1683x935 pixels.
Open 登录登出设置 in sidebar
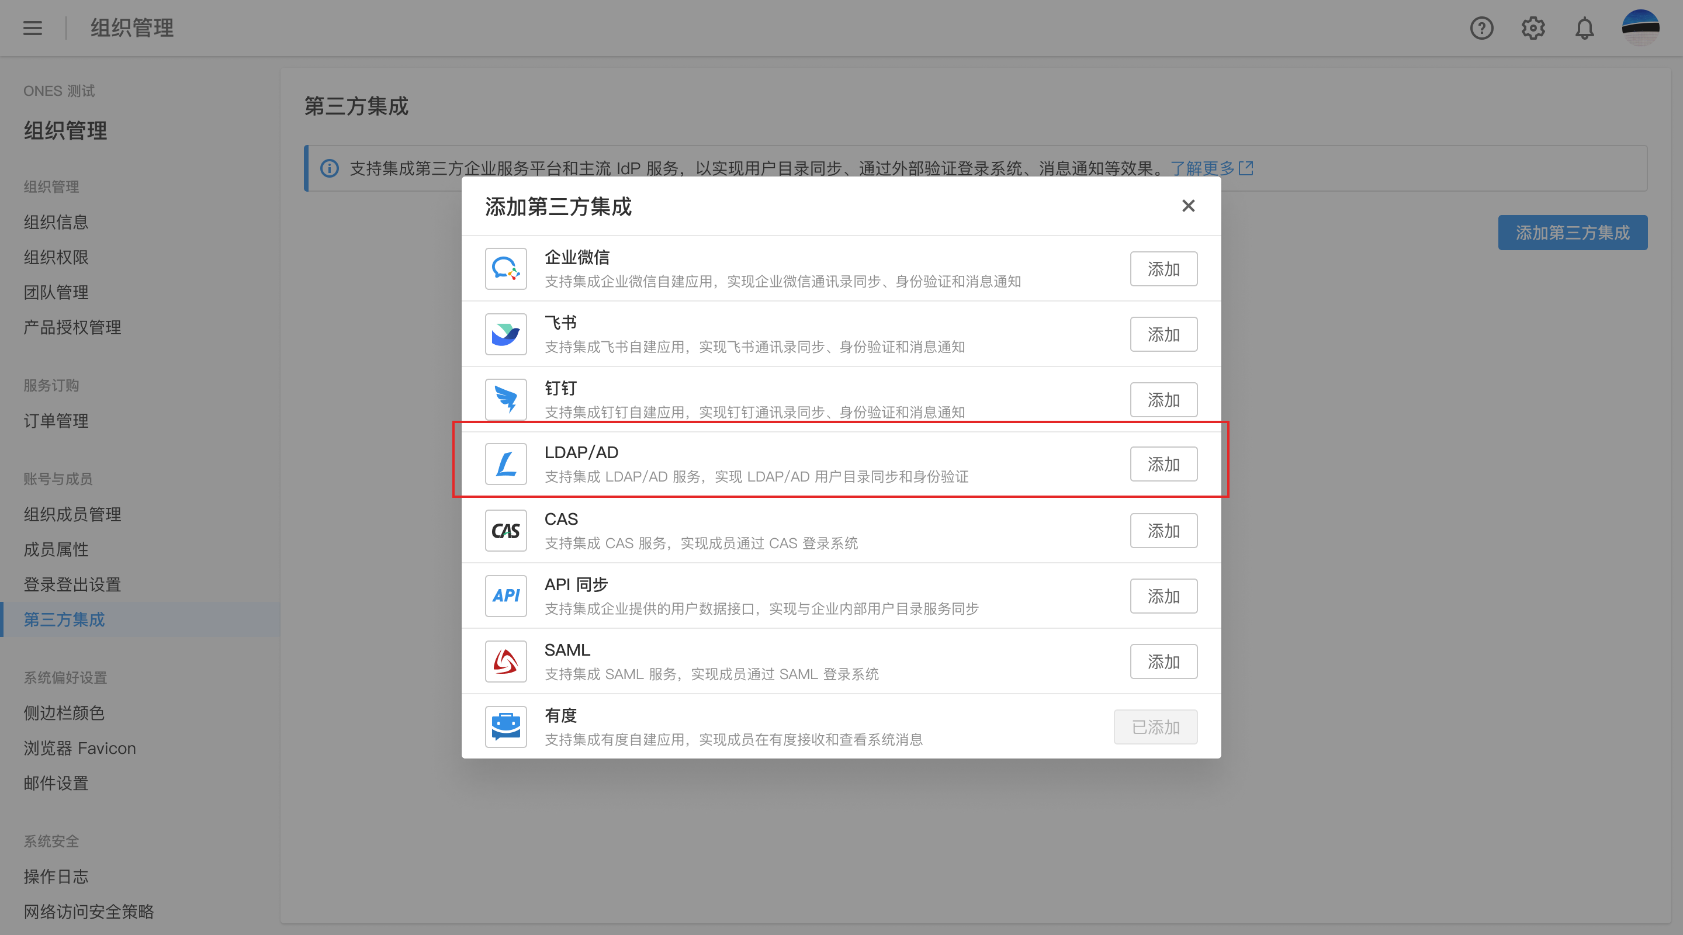tap(72, 585)
